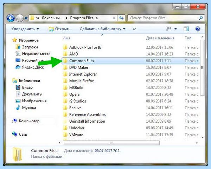Select the Recuva folder icon
Image resolution: width=211 pixels, height=169 pixels.
[x=65, y=108]
